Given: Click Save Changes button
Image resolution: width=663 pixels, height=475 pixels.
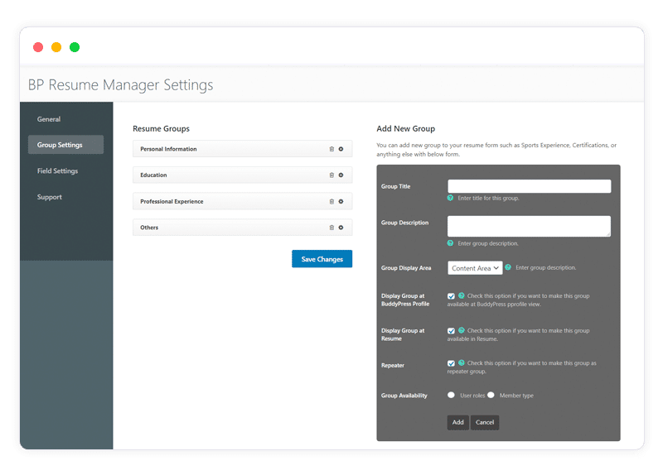Looking at the screenshot, I should (x=322, y=259).
